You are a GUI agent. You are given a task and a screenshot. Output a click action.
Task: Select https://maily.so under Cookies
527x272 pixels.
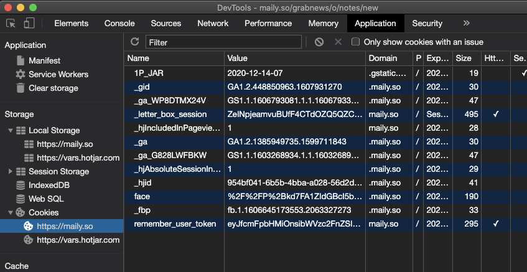[x=65, y=227]
